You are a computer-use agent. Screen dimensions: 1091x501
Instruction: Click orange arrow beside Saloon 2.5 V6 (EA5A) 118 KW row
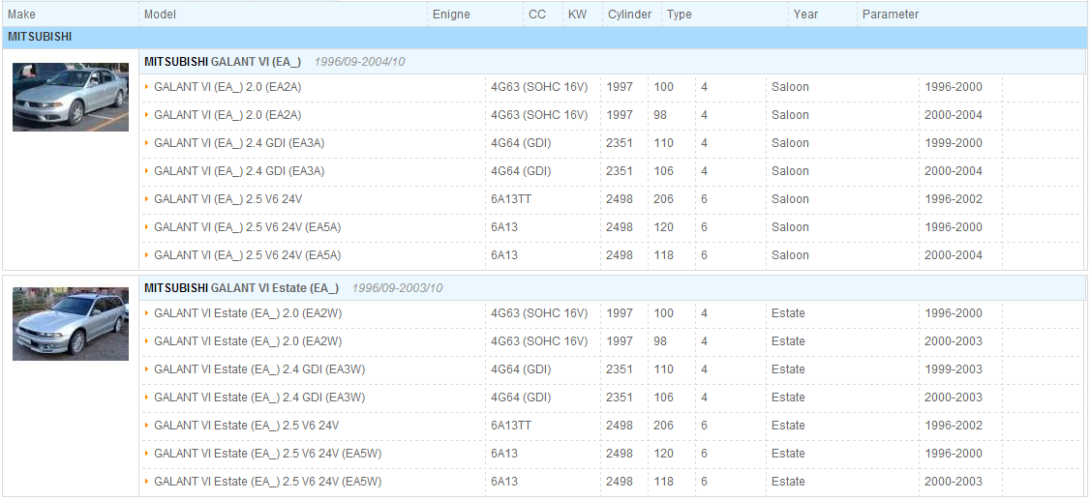click(147, 254)
